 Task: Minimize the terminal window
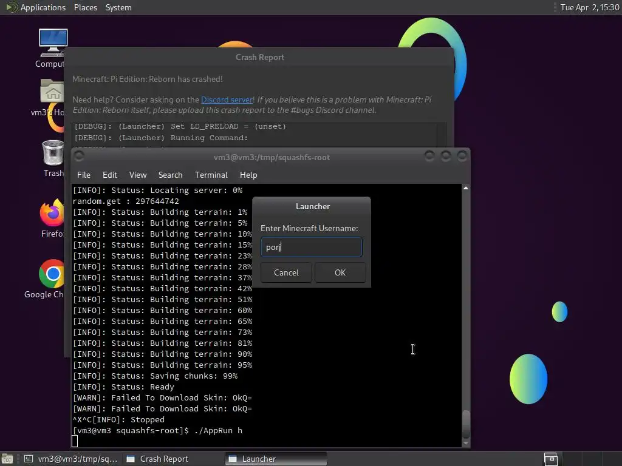429,156
